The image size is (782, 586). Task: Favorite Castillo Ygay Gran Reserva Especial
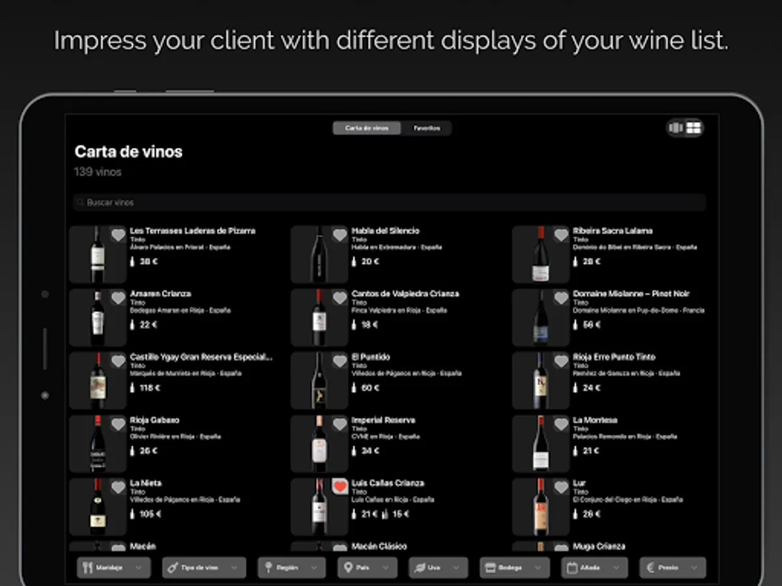pos(118,361)
